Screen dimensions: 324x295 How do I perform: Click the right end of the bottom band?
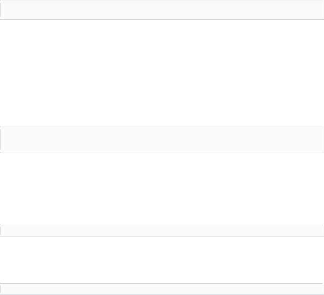323,289
